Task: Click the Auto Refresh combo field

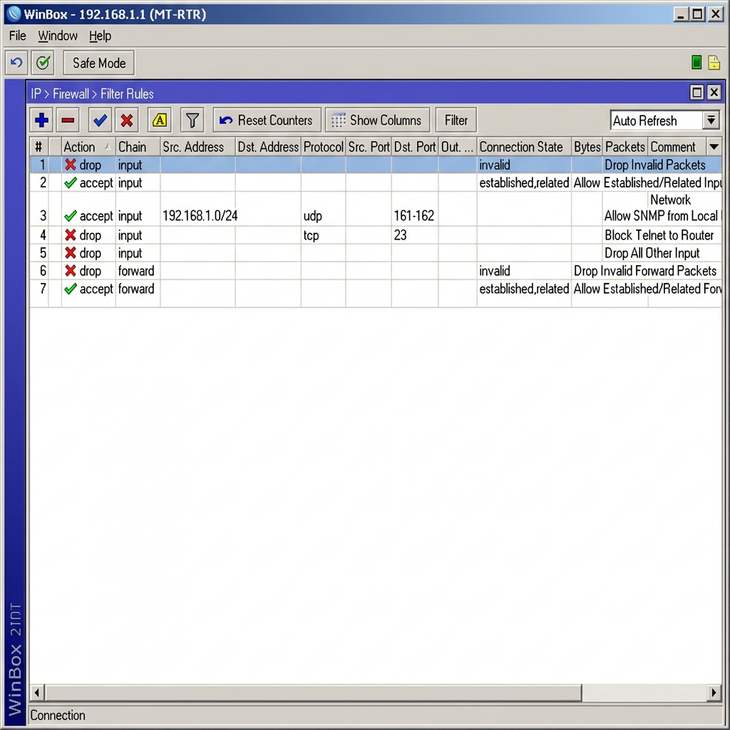Action: pyautogui.click(x=657, y=120)
